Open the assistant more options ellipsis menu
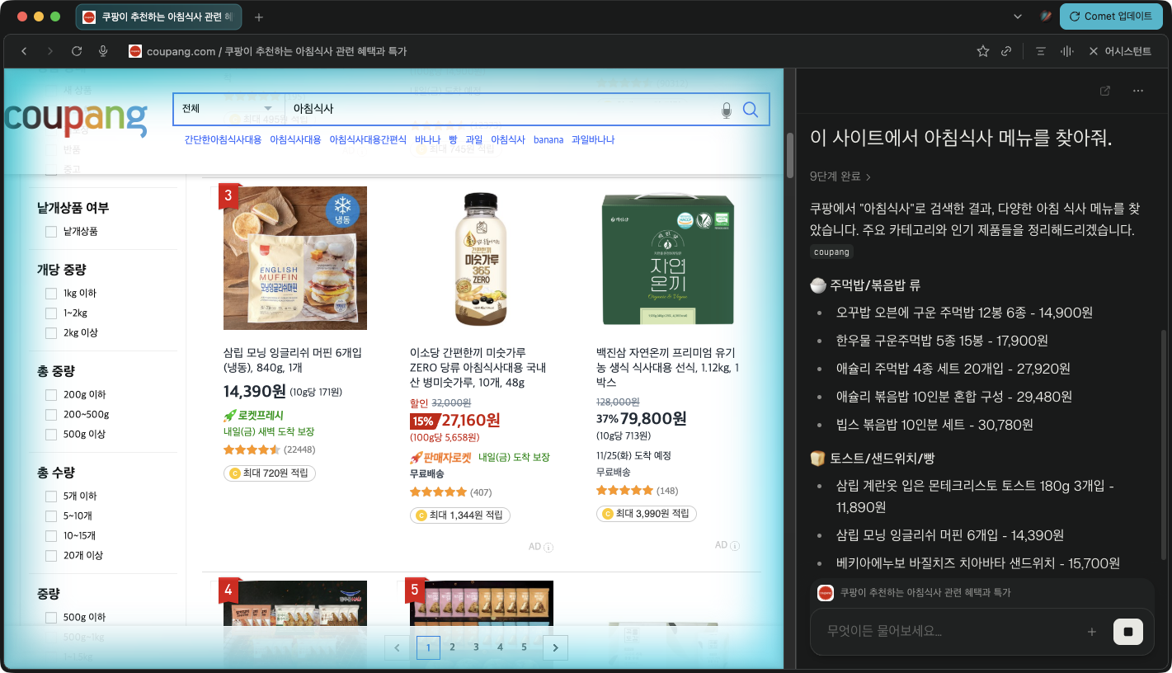Image resolution: width=1172 pixels, height=673 pixels. (1138, 91)
